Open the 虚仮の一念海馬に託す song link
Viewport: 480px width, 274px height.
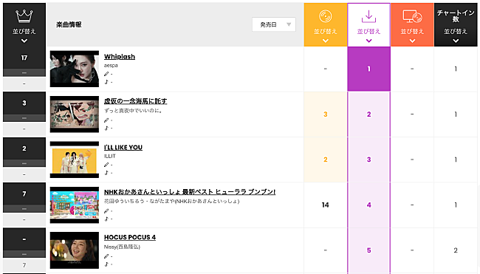coord(135,101)
